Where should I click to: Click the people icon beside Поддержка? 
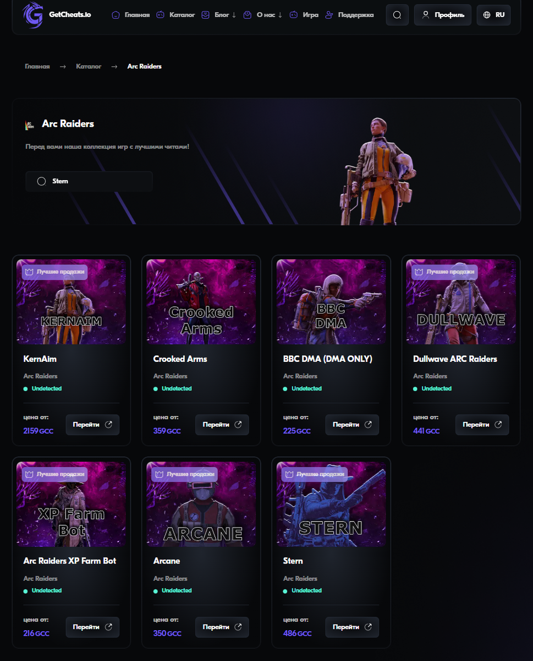(329, 15)
